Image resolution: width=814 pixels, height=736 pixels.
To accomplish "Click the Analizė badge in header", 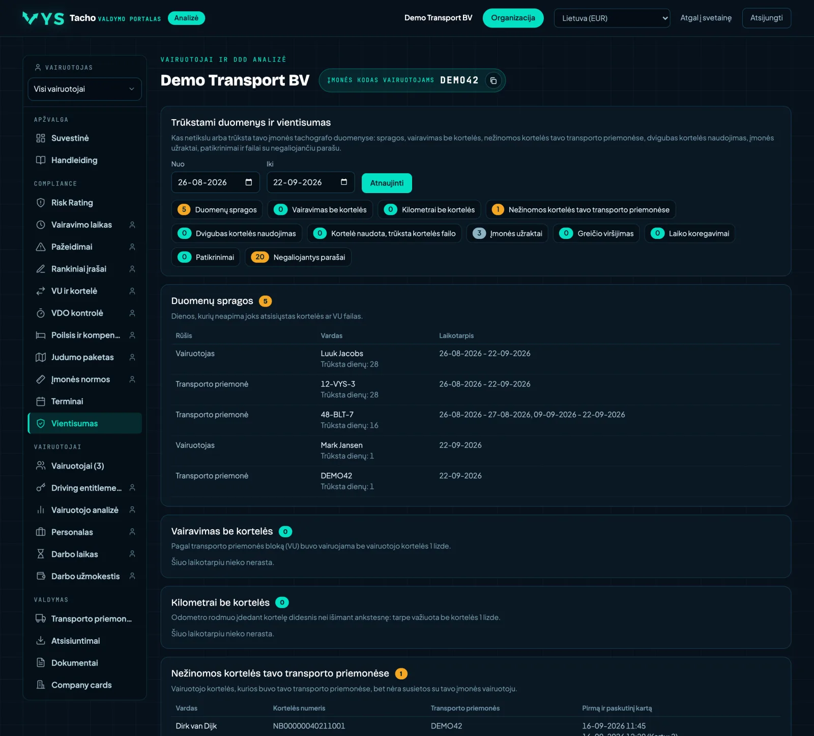I will pyautogui.click(x=186, y=18).
